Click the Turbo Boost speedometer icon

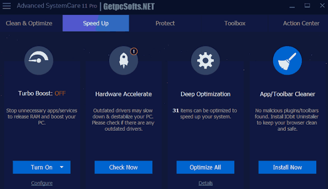(x=39, y=60)
